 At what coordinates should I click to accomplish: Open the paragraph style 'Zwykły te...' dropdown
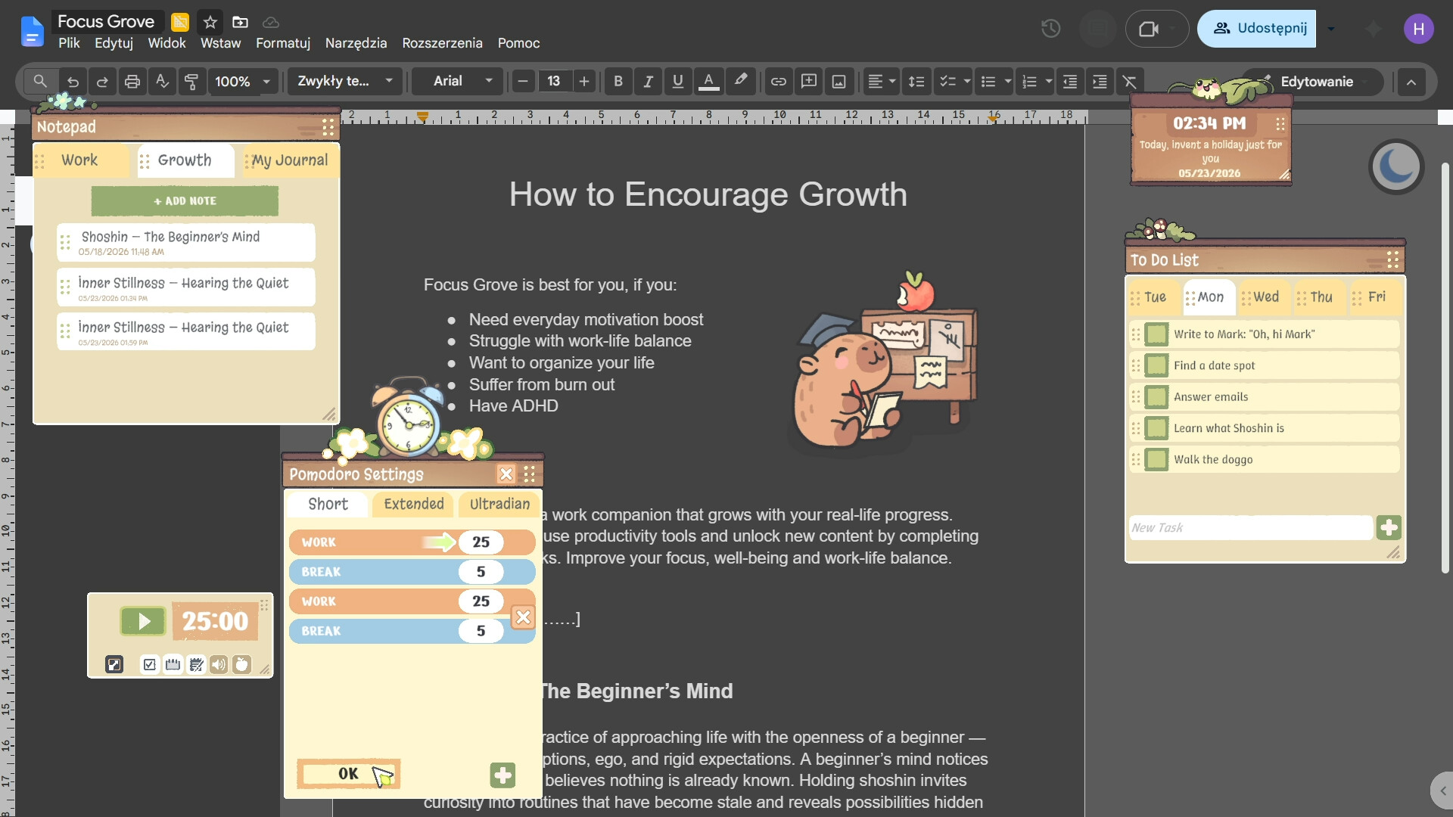(x=345, y=82)
